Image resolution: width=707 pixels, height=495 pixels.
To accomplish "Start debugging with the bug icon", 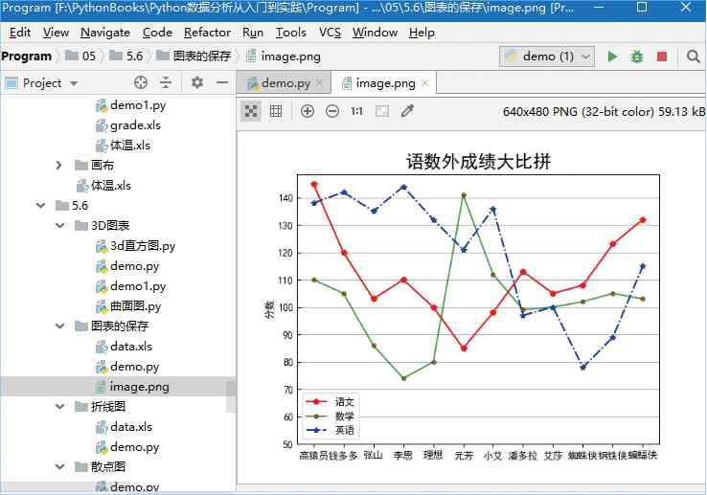I will pyautogui.click(x=637, y=56).
